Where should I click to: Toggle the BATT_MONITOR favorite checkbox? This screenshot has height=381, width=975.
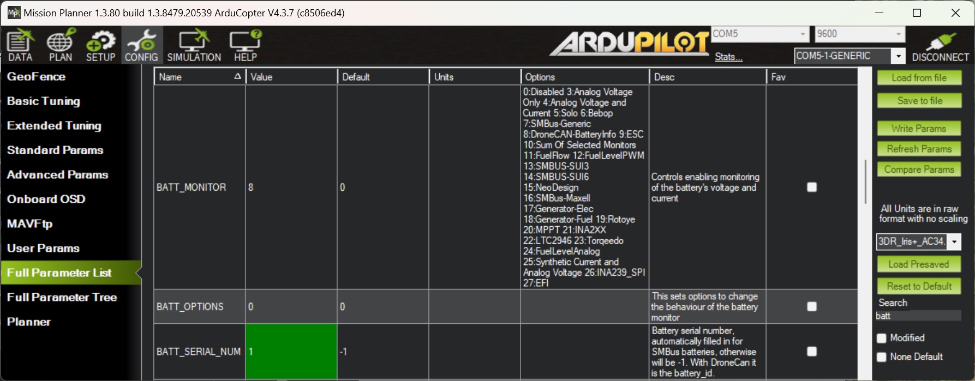(812, 188)
